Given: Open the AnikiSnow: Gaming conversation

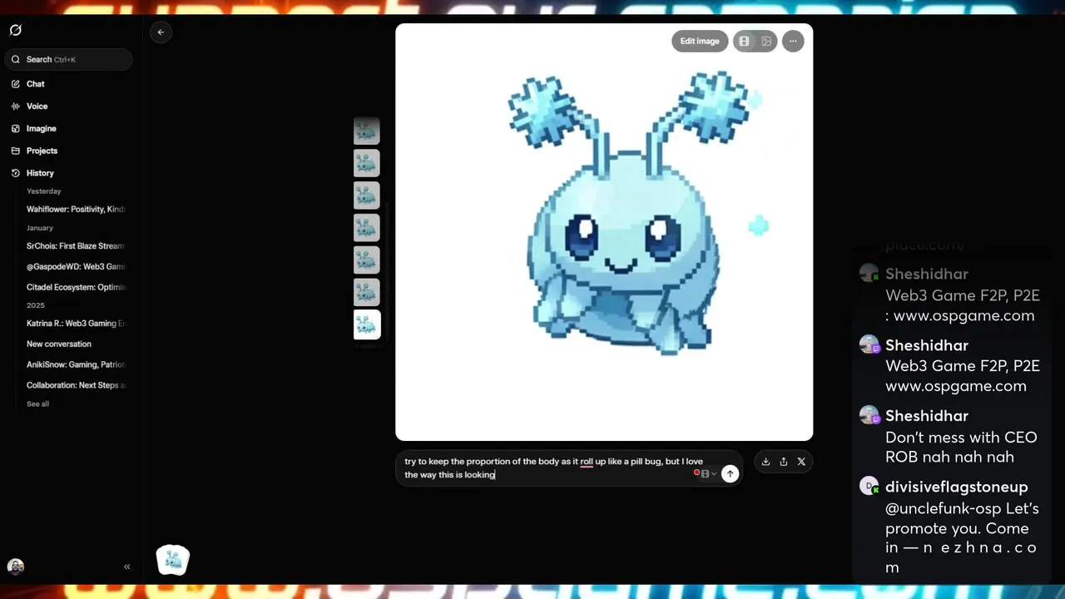Looking at the screenshot, I should [76, 364].
